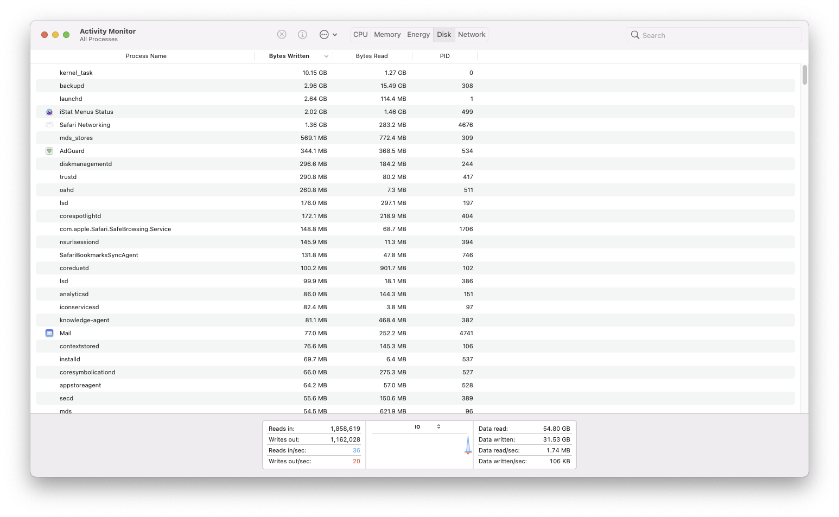Click the Reads in value 1,858,619
The image size is (839, 517).
point(345,429)
